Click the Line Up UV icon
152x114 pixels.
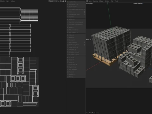[x=68, y=40]
